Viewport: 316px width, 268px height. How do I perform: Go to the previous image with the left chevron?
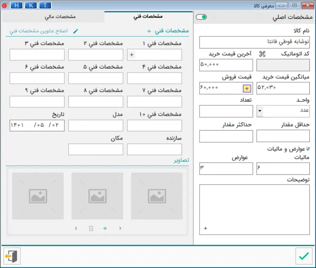[76, 228]
